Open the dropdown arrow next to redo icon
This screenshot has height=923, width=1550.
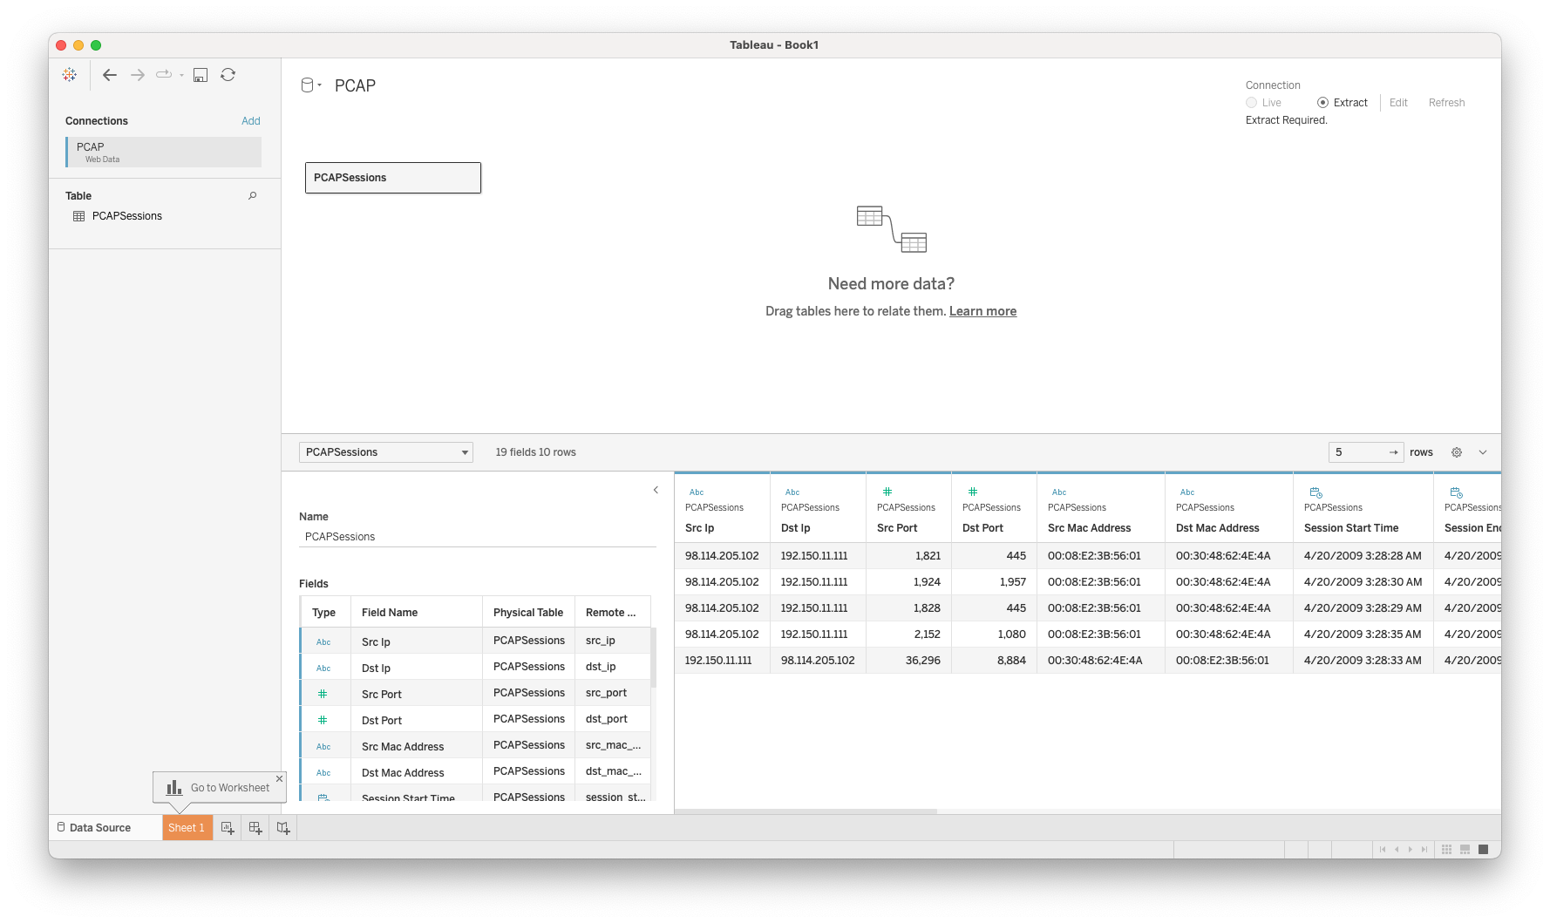point(181,76)
